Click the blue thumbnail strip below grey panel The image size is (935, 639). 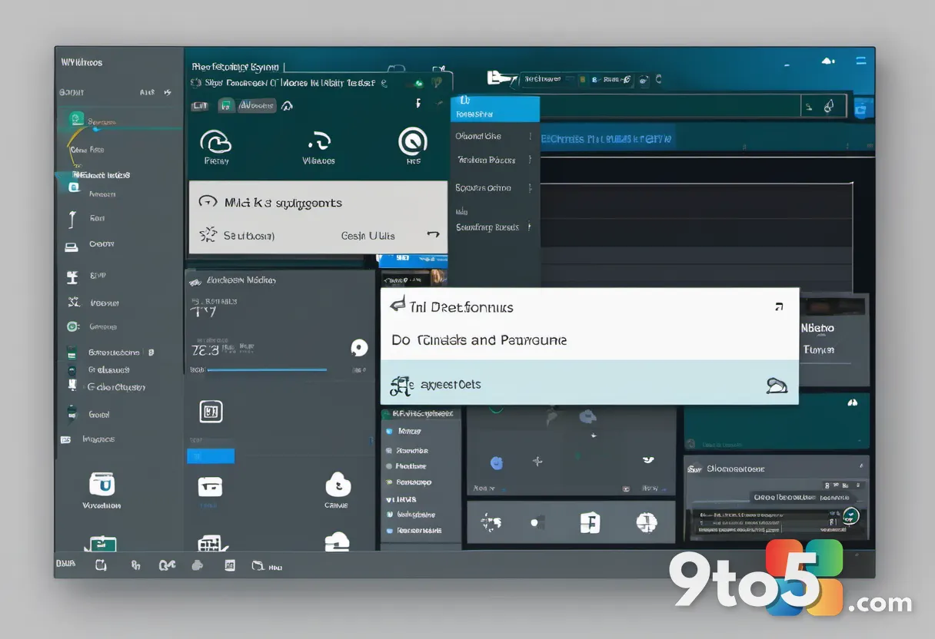click(412, 261)
